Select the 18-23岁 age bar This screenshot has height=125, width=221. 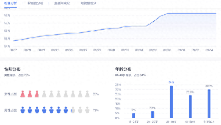tap(134, 116)
